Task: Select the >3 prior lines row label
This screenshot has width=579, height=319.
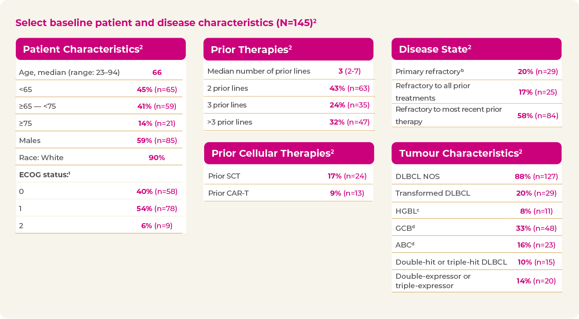Action: pyautogui.click(x=230, y=122)
